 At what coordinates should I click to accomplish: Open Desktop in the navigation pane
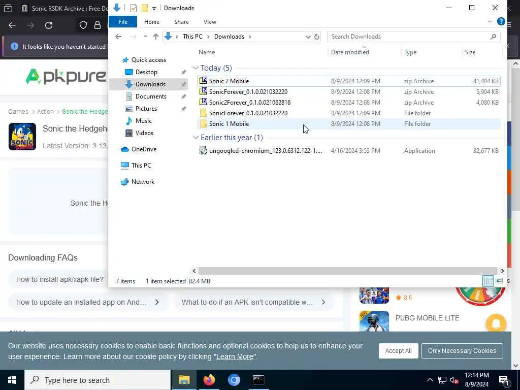[x=146, y=72]
